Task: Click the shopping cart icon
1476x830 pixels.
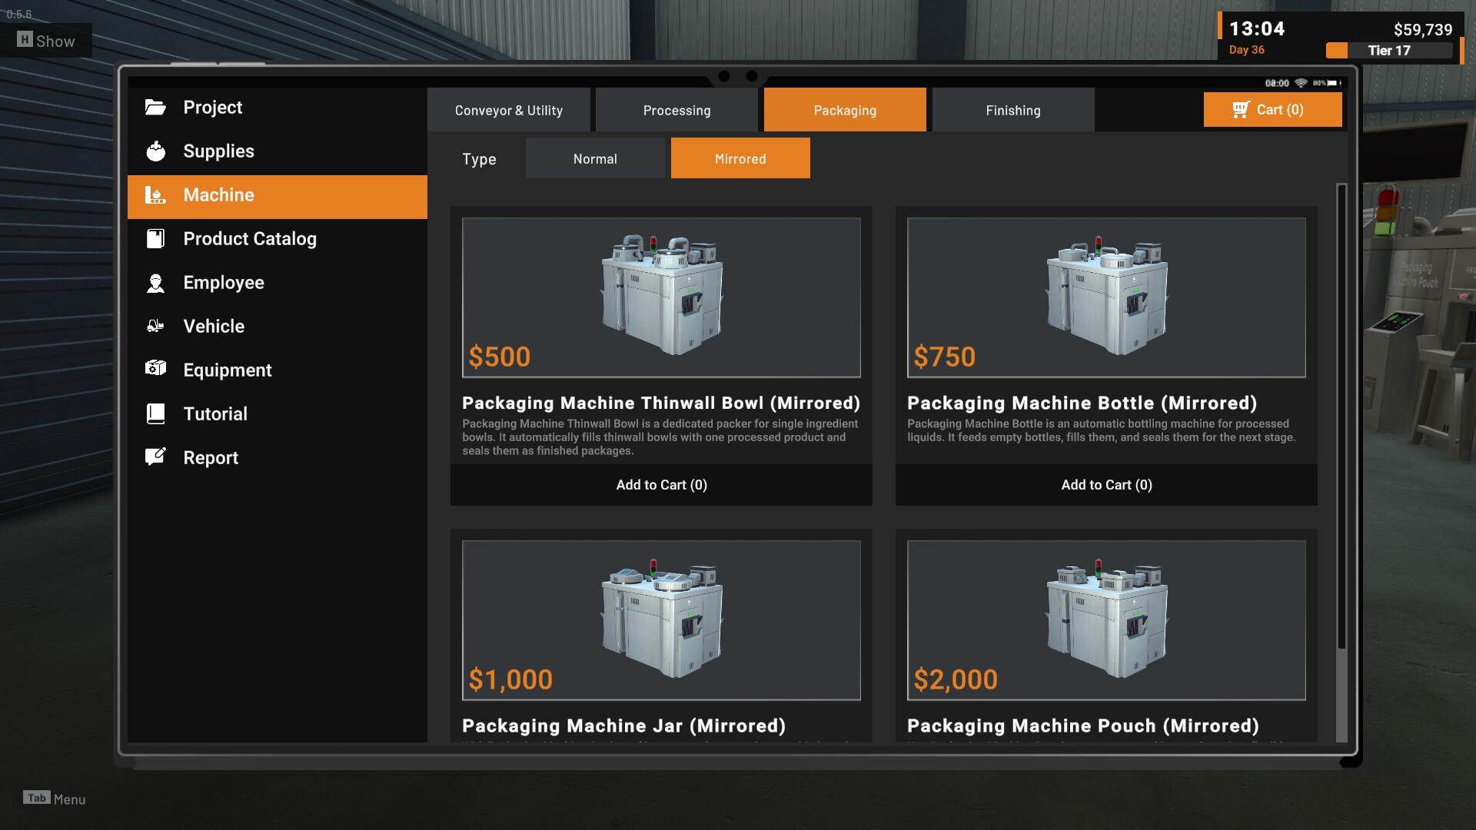Action: (1240, 110)
